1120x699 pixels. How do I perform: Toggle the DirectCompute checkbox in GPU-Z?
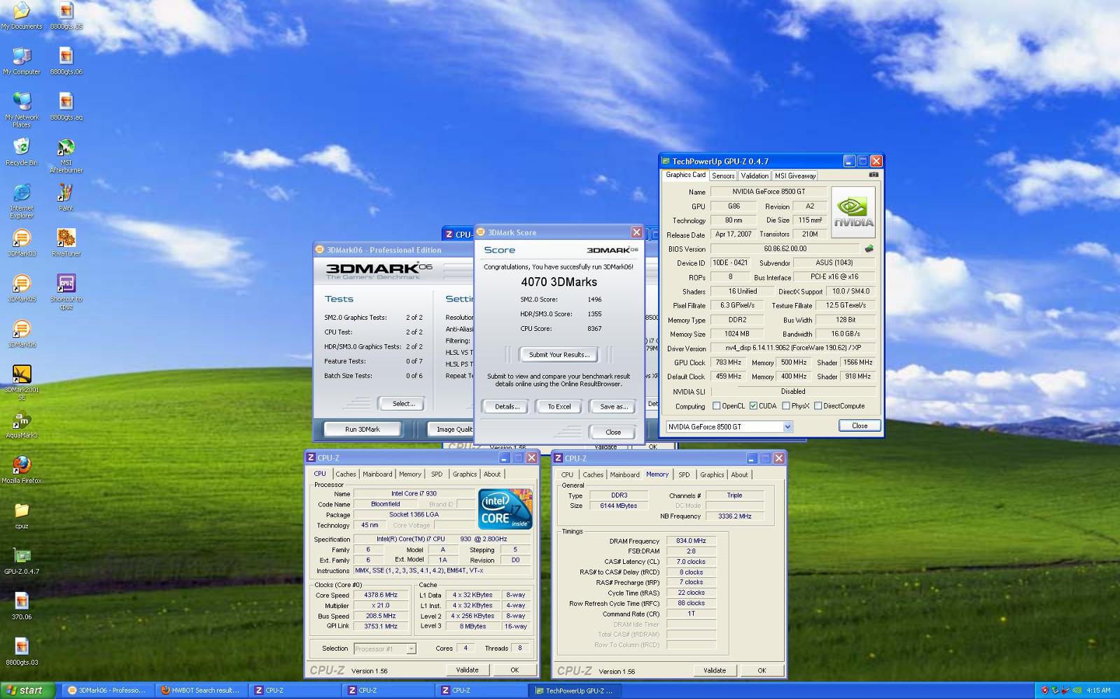pyautogui.click(x=818, y=406)
